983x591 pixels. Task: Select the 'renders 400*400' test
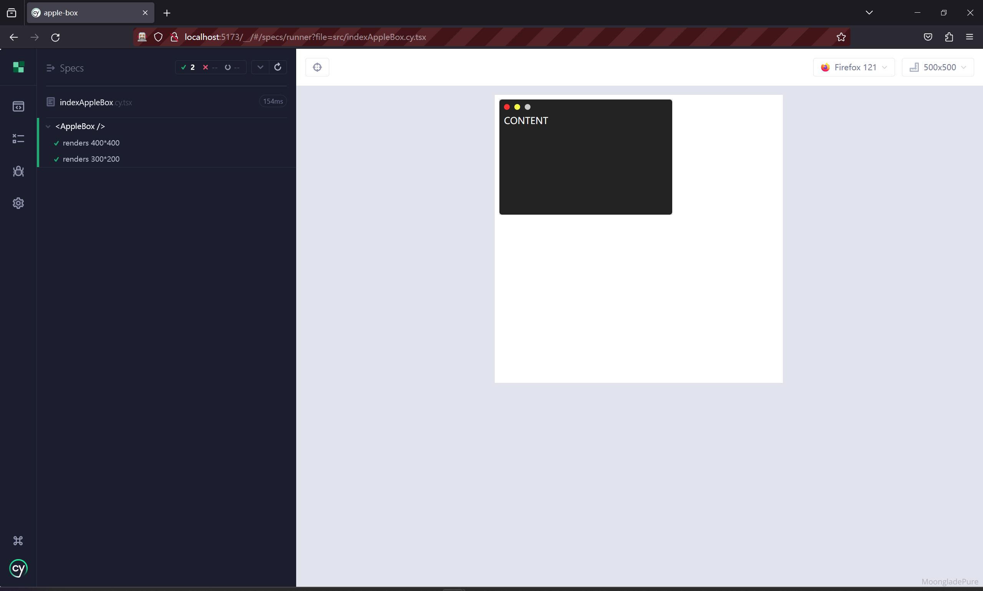[x=91, y=143]
